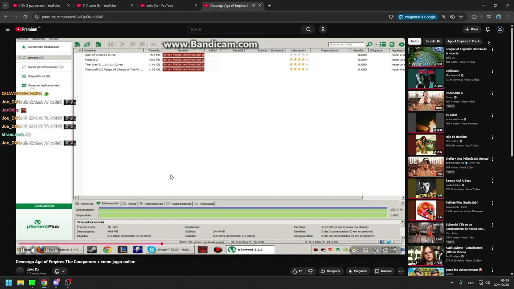This screenshot has width=514, height=289.
Task: Show hidden system tray icons
Action: point(452,283)
